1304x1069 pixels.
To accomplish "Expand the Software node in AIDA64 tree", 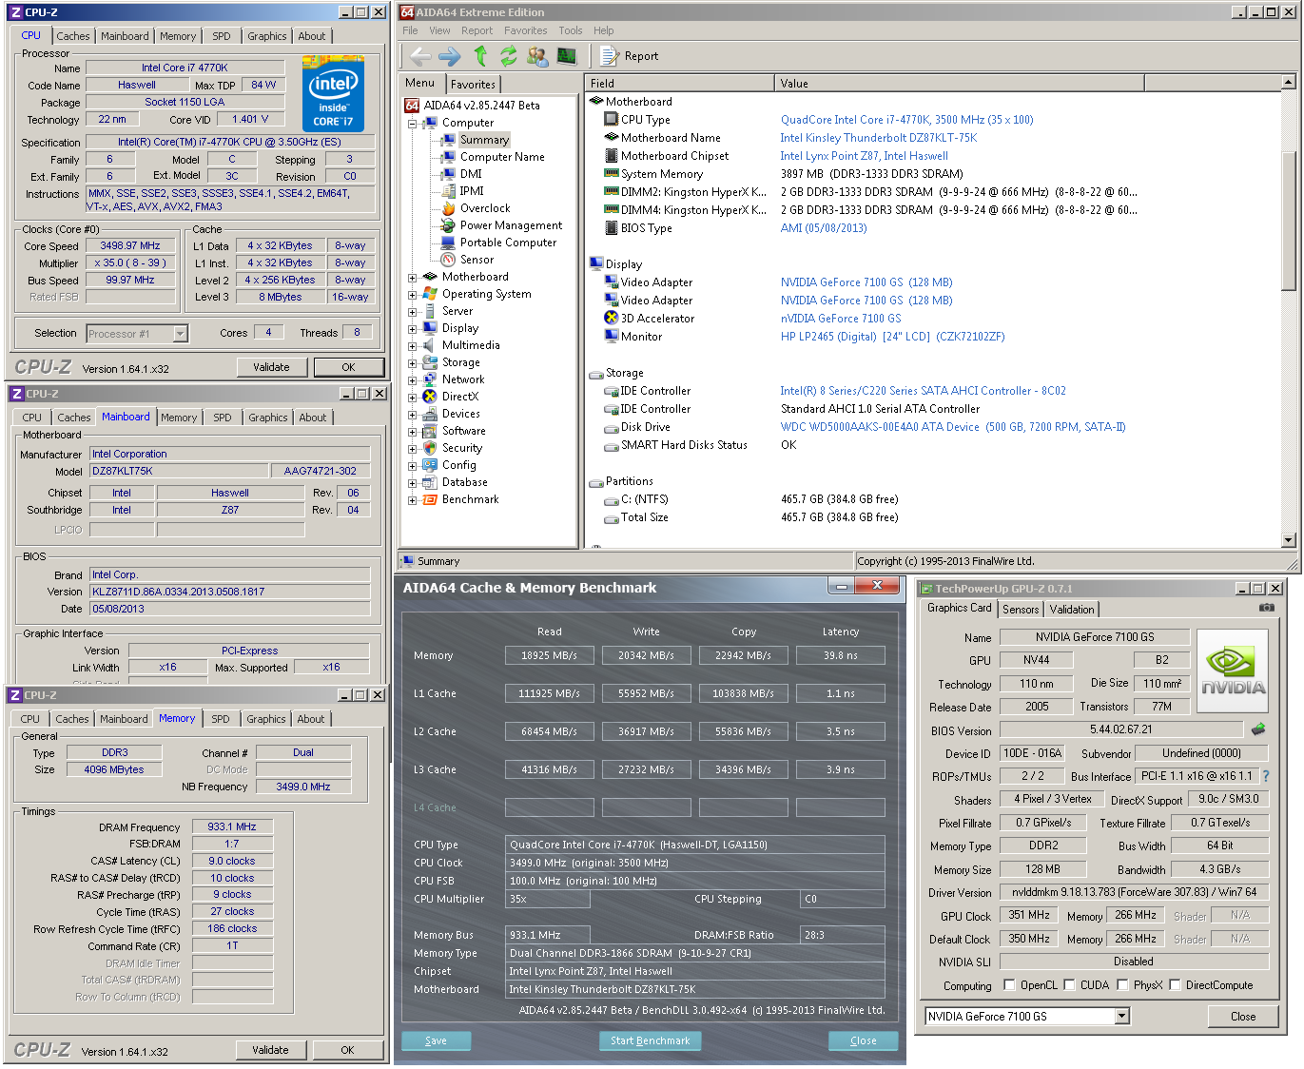I will [x=413, y=432].
